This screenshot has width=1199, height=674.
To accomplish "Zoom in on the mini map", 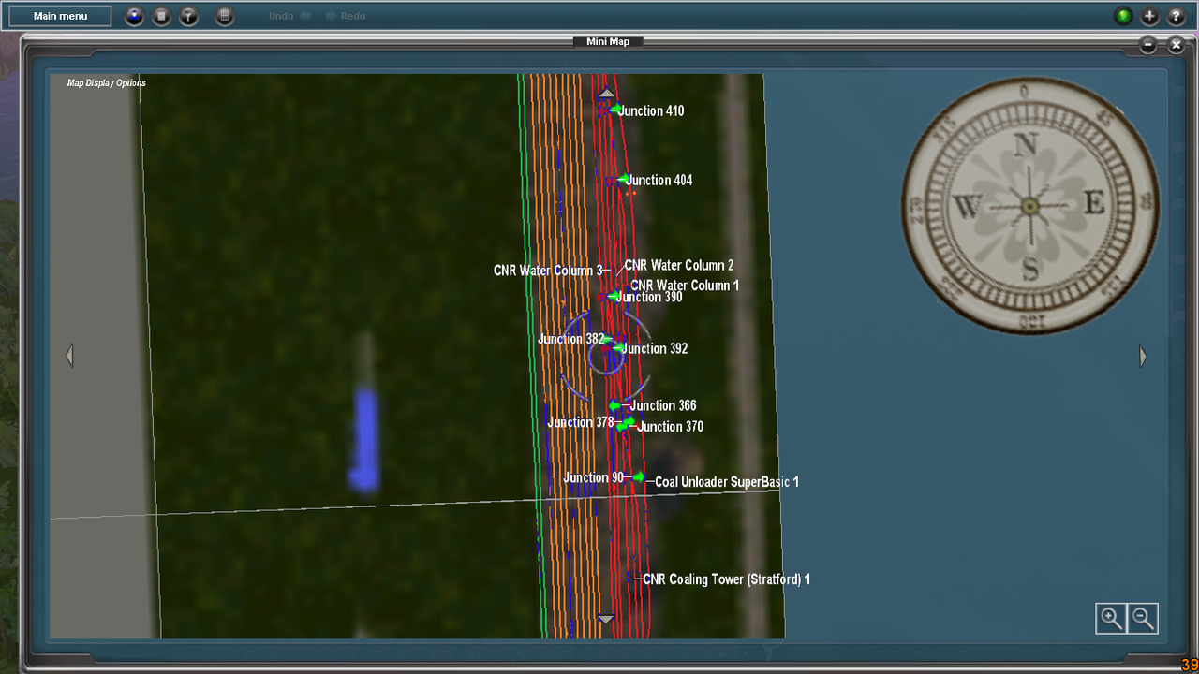I will pos(1111,618).
